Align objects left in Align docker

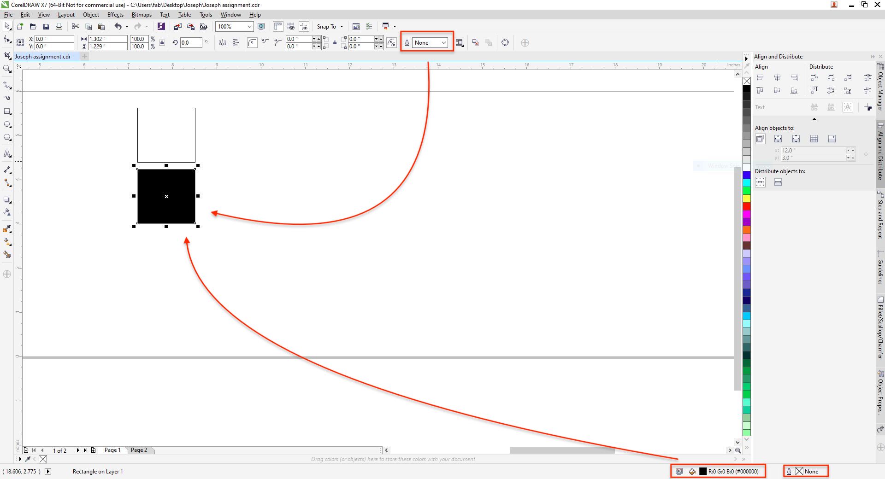[x=760, y=77]
